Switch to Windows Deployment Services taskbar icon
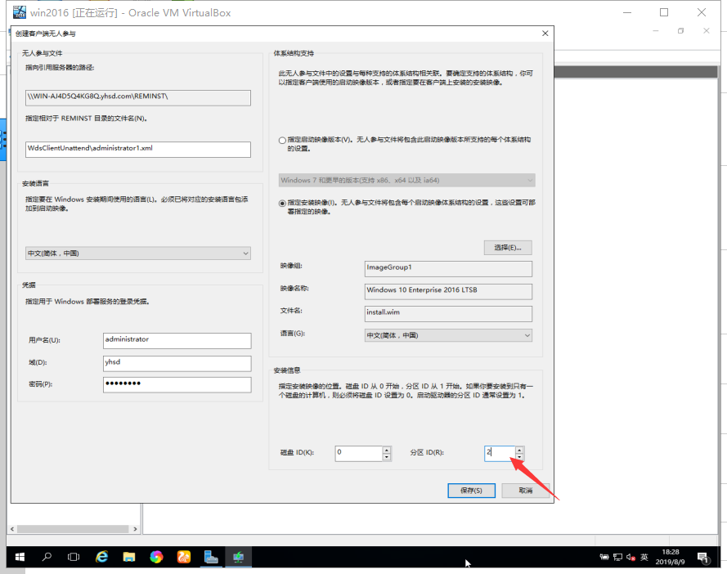 [238, 556]
